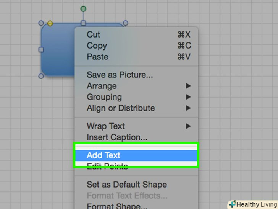Click the top-right corner resize handle
The height and width of the screenshot is (209, 278).
click(x=125, y=23)
